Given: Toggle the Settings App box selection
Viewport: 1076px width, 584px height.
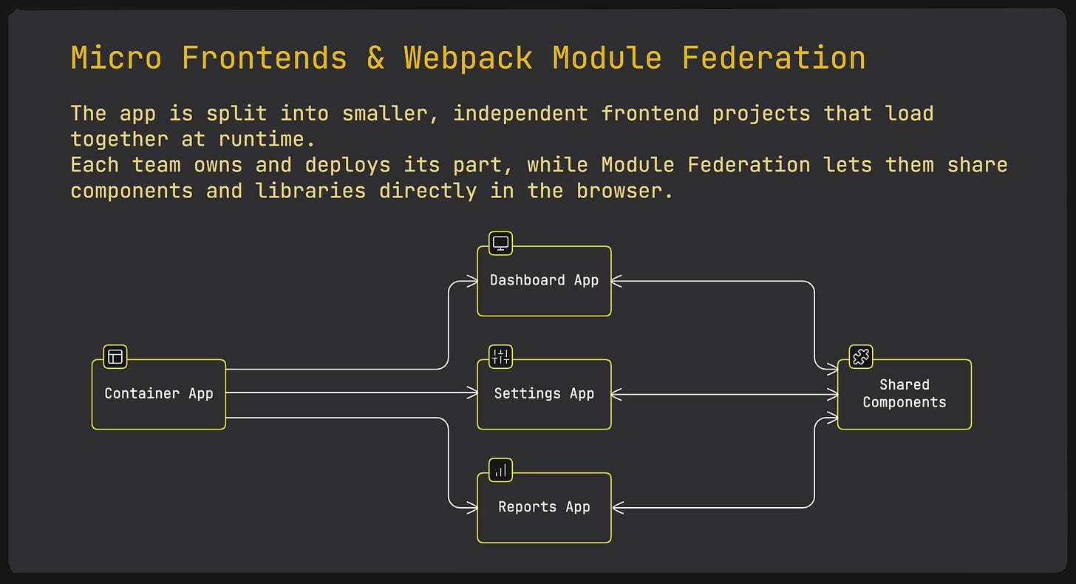Looking at the screenshot, I should point(544,393).
